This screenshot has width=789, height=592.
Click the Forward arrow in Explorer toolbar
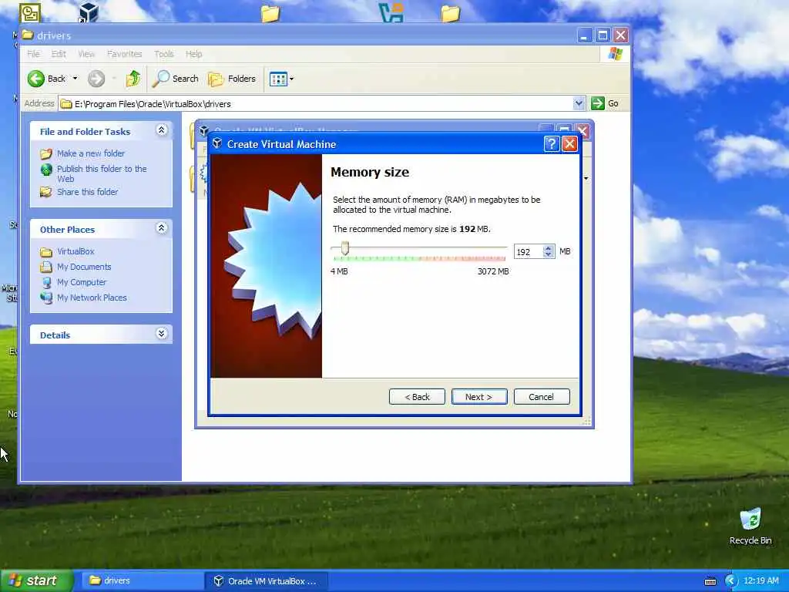[96, 79]
